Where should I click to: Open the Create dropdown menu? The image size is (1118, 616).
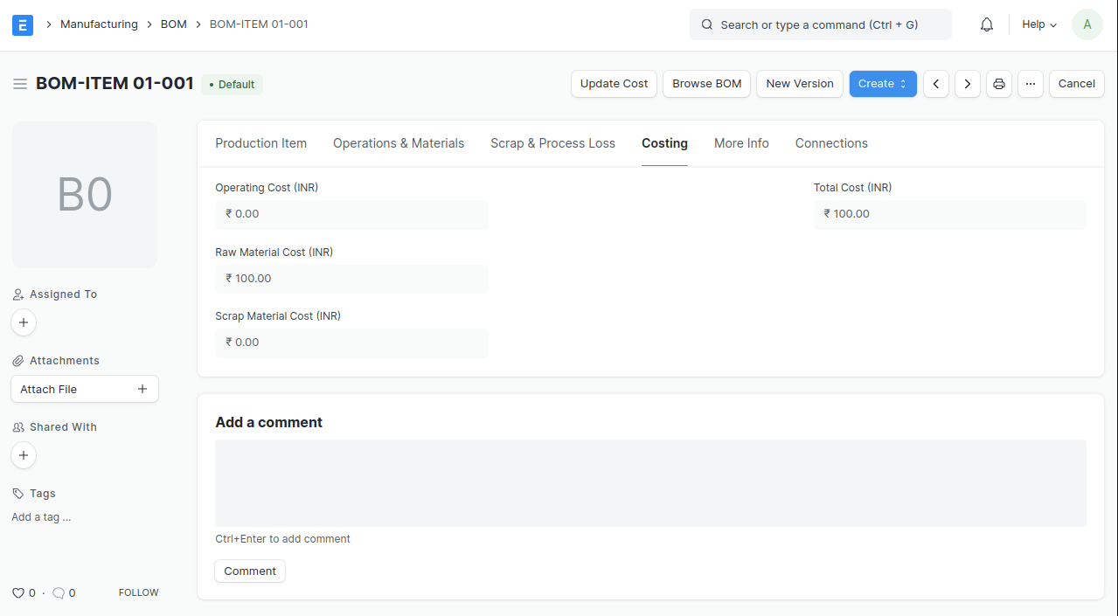[x=882, y=83]
